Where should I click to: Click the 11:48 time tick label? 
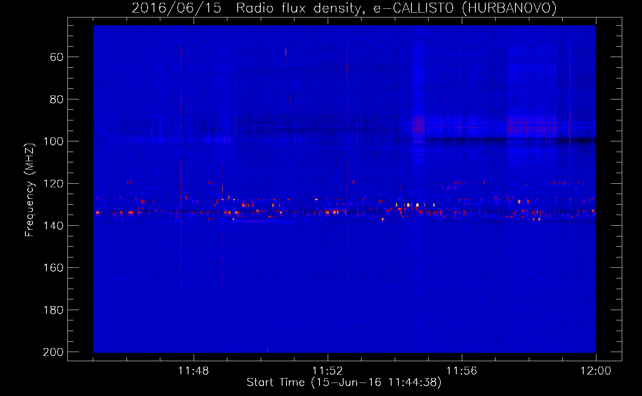tap(193, 371)
